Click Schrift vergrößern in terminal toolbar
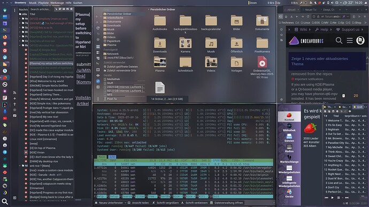369x207 pixels. tap(165, 203)
